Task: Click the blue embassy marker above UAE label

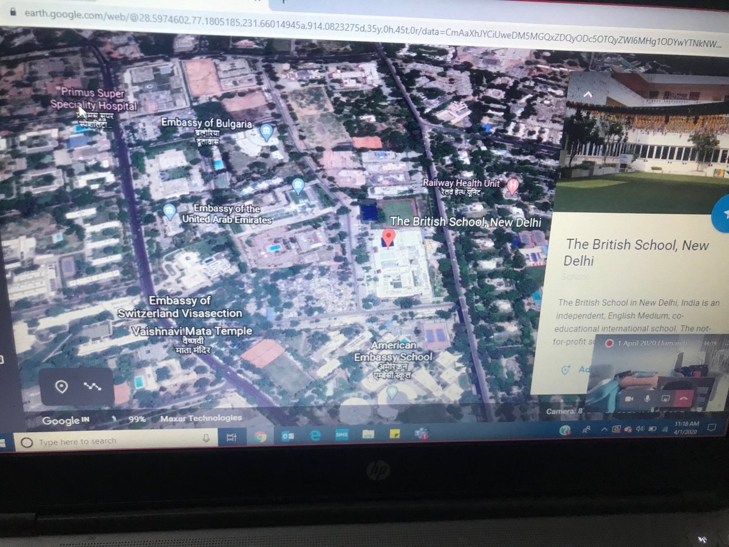Action: click(x=298, y=186)
